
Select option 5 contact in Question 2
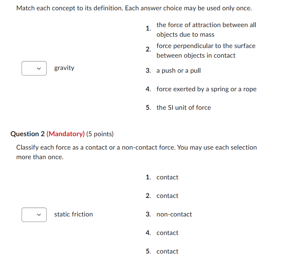click(x=167, y=251)
